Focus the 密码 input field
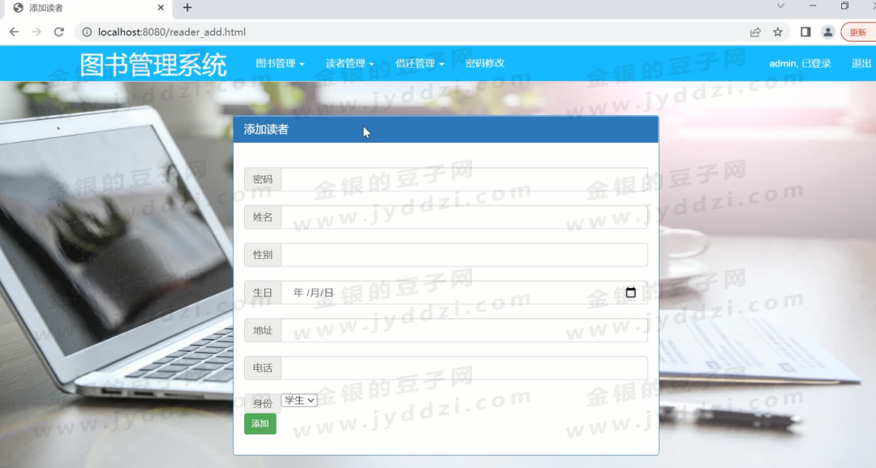Viewport: 876px width, 468px height. pyautogui.click(x=464, y=179)
